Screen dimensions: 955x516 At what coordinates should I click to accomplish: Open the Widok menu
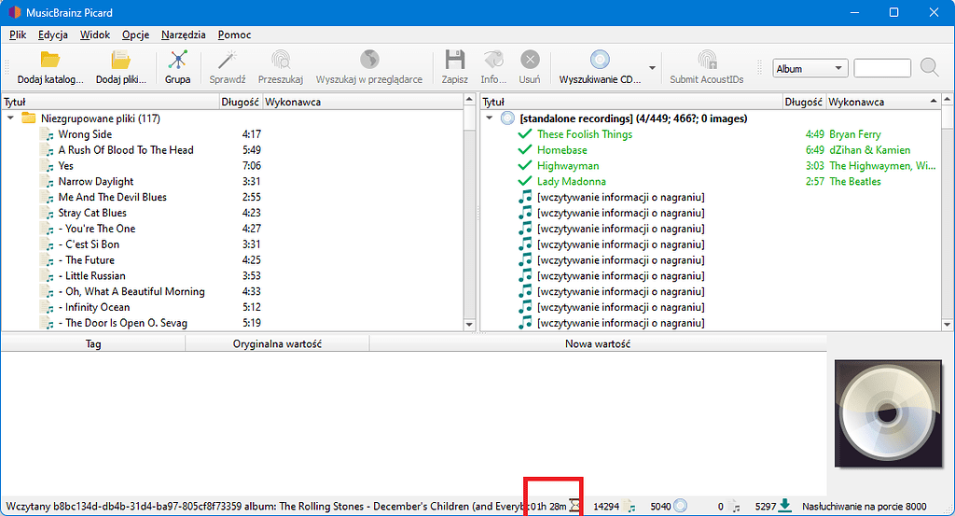coord(95,35)
